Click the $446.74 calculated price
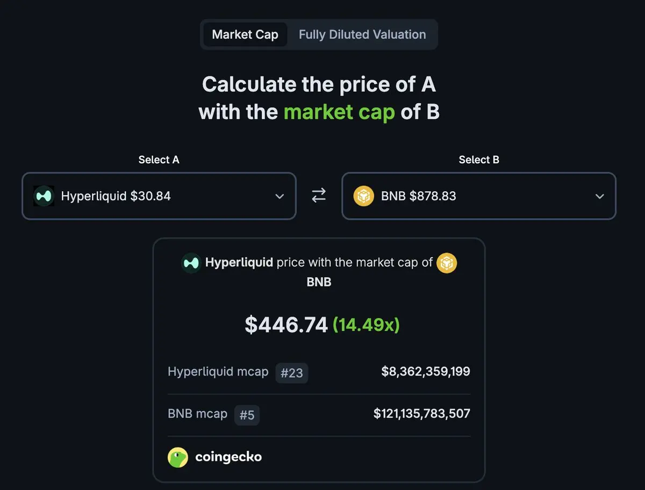 (x=286, y=325)
